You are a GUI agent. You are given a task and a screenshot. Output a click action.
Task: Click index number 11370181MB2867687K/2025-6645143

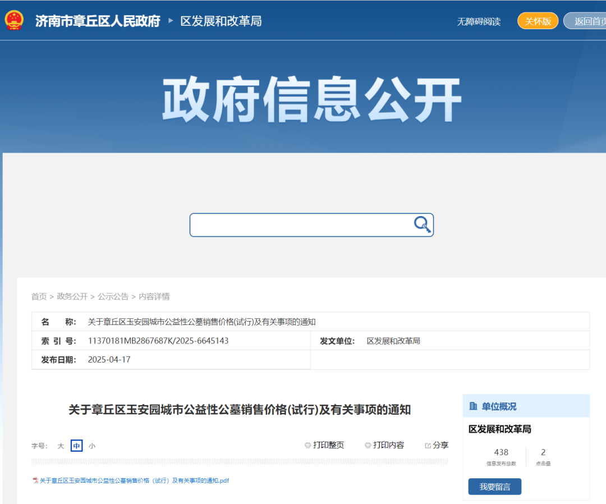[158, 341]
